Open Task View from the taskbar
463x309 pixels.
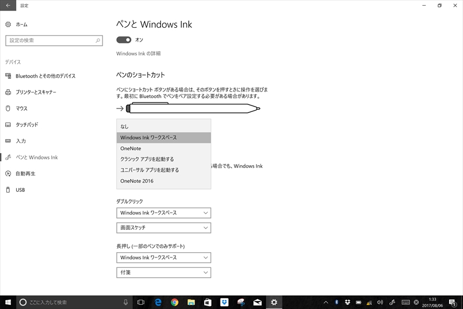(141, 302)
